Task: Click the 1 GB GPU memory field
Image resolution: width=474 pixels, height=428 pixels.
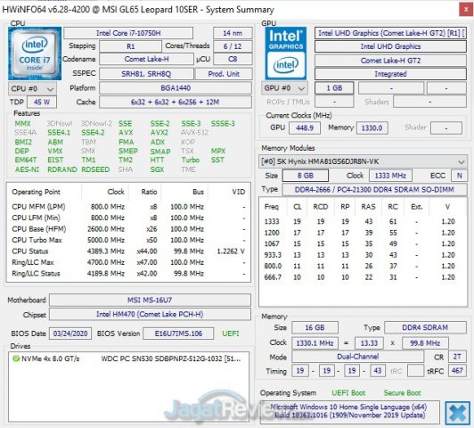Action: tap(334, 88)
